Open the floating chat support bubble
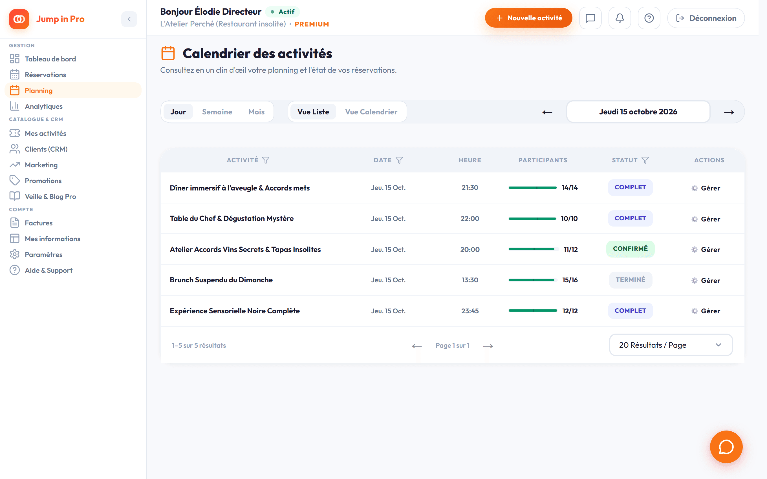Viewport: 767px width, 479px height. [x=726, y=447]
